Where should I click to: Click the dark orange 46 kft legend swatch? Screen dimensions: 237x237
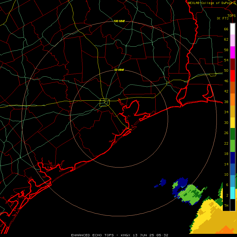[x=233, y=88]
